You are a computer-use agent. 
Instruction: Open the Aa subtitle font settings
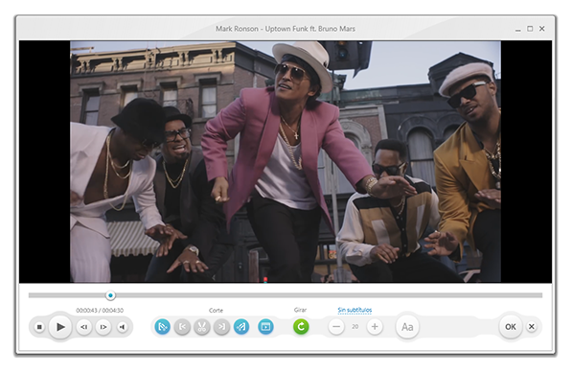[x=407, y=327]
